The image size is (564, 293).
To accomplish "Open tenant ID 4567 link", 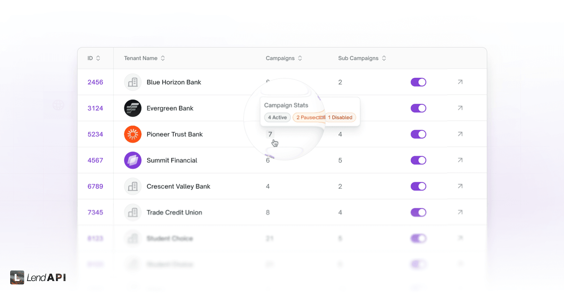I will [95, 160].
